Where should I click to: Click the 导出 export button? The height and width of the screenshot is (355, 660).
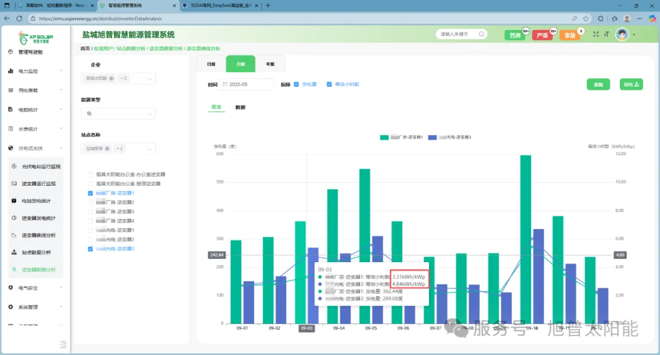click(x=631, y=84)
